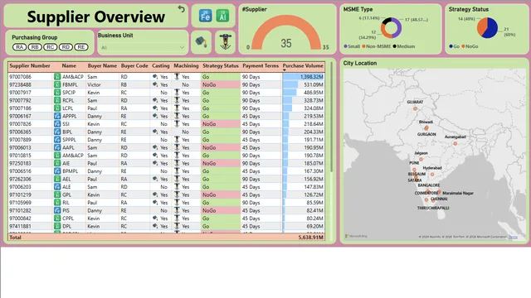Click the casting ladle filter icon
This screenshot has width=531, height=298.
[x=201, y=42]
